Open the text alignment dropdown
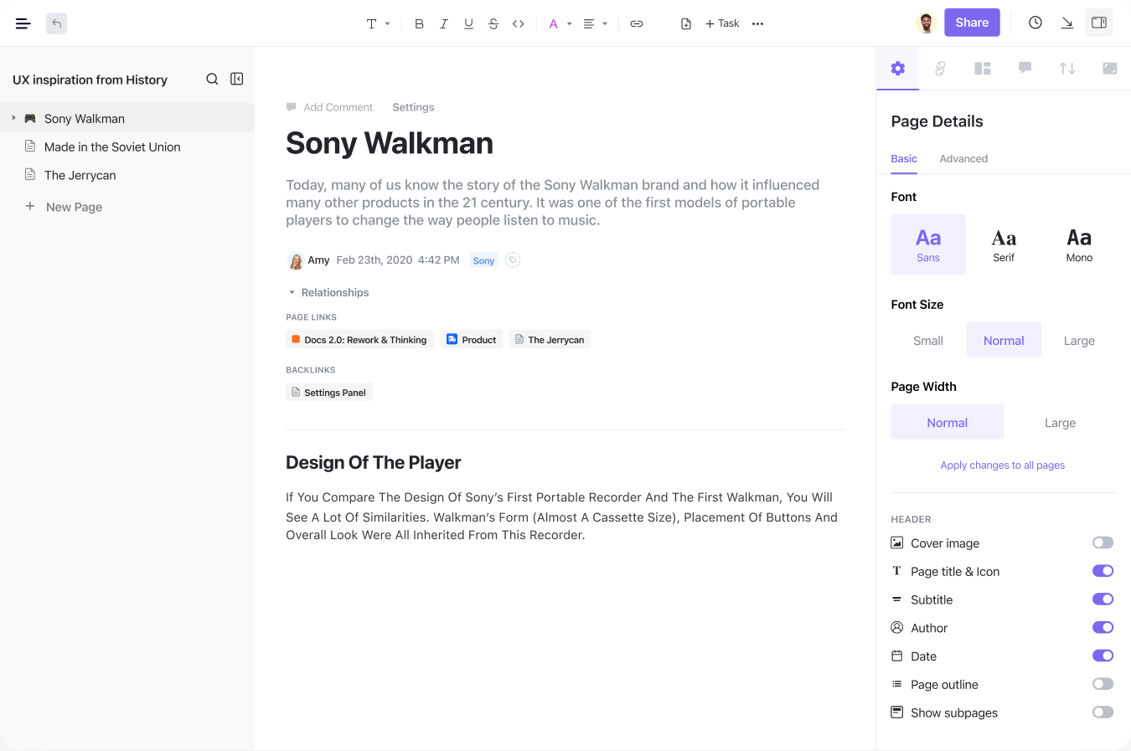1131x751 pixels. pyautogui.click(x=595, y=23)
